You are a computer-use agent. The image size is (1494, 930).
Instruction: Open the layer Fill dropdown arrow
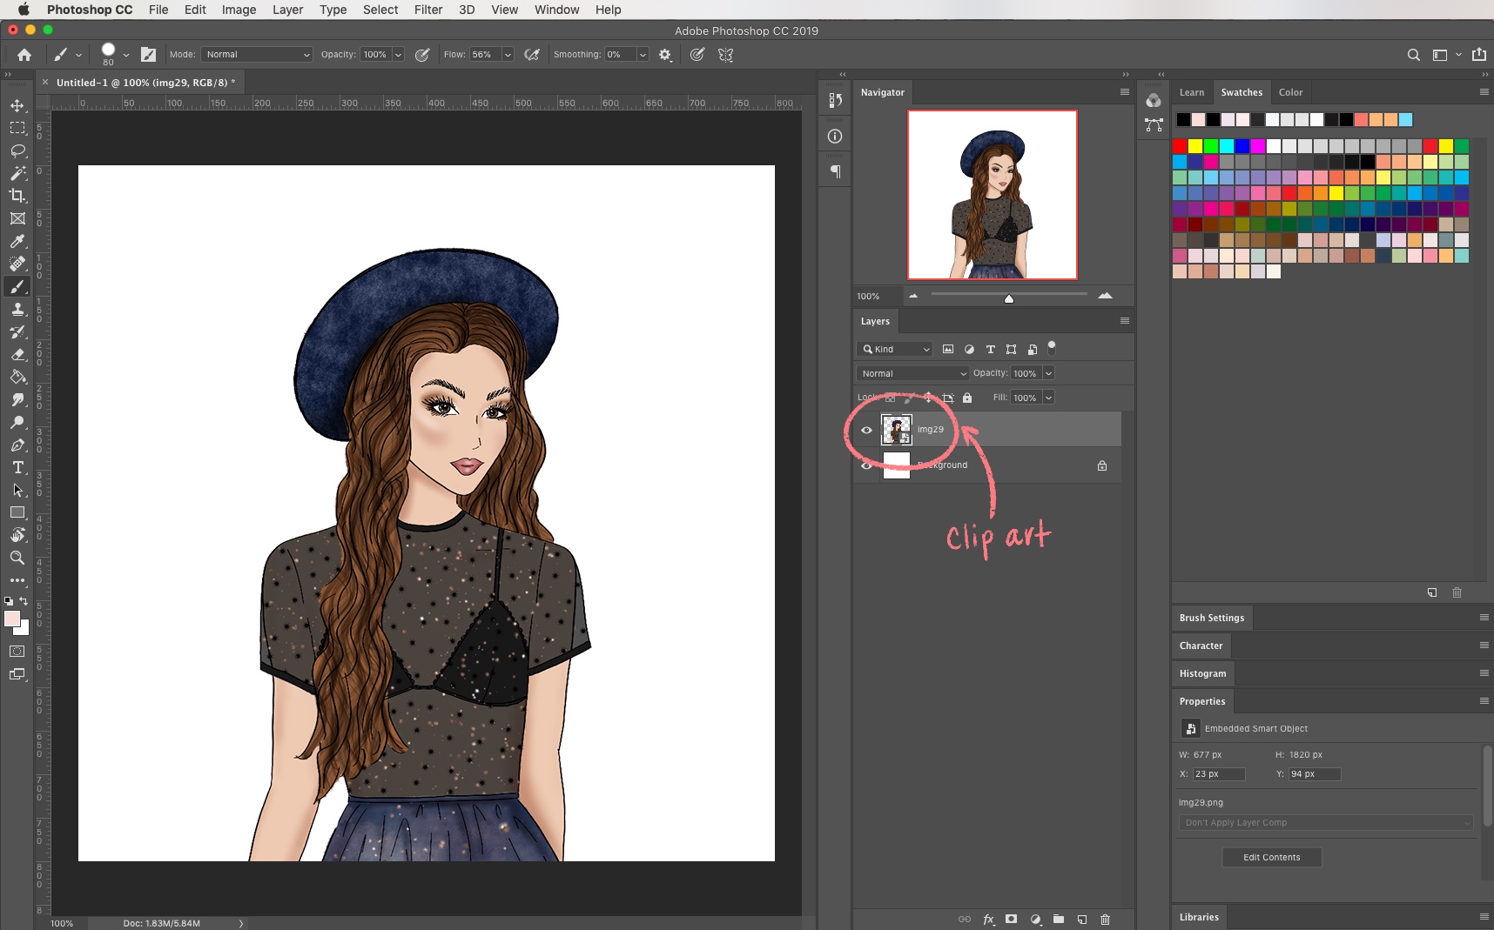point(1048,398)
